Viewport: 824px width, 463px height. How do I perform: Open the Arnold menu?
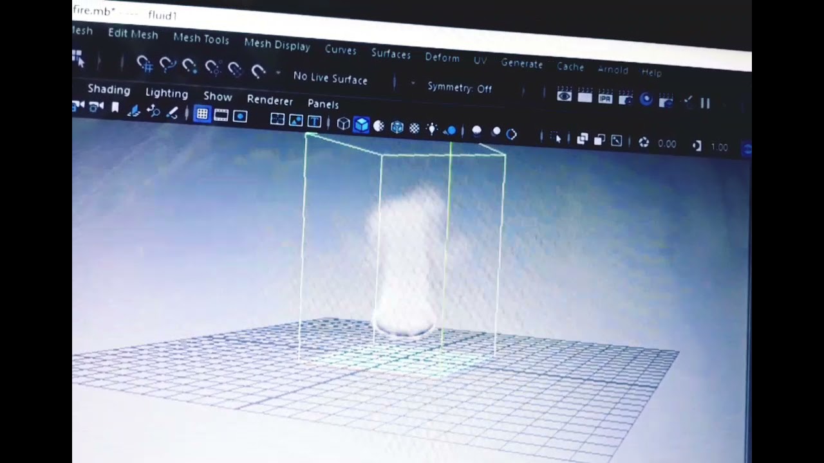pos(613,69)
